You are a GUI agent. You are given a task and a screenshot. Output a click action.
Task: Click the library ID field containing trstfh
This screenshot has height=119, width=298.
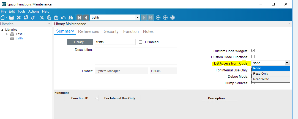pyautogui.click(x=115, y=42)
